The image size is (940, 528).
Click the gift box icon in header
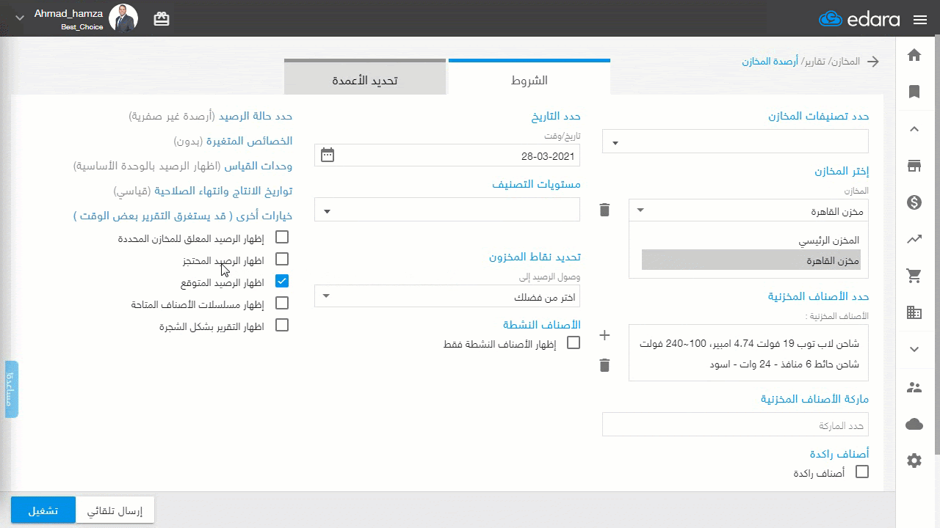(162, 19)
